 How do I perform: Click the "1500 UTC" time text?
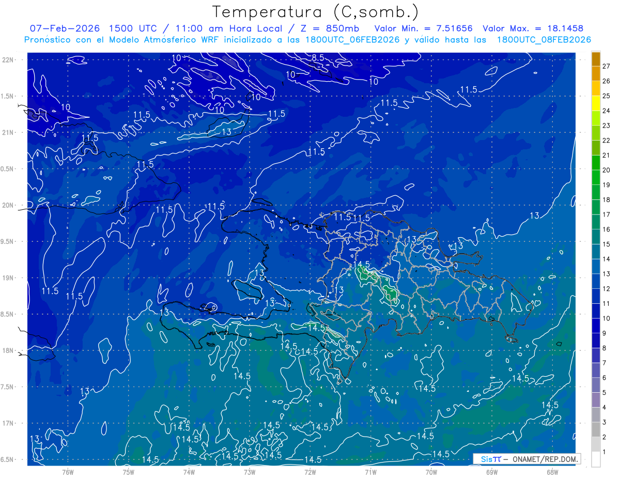click(x=132, y=28)
